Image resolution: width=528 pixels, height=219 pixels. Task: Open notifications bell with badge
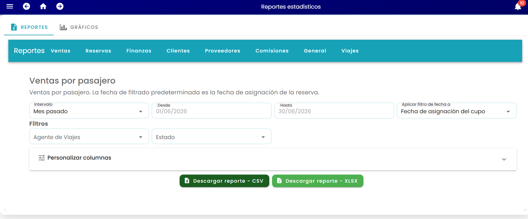[x=519, y=6]
